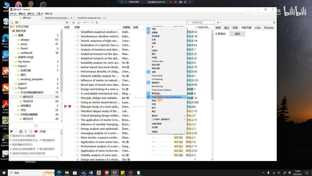
Task: Click the red heart tag icon in tag panel
Action: coord(36,132)
